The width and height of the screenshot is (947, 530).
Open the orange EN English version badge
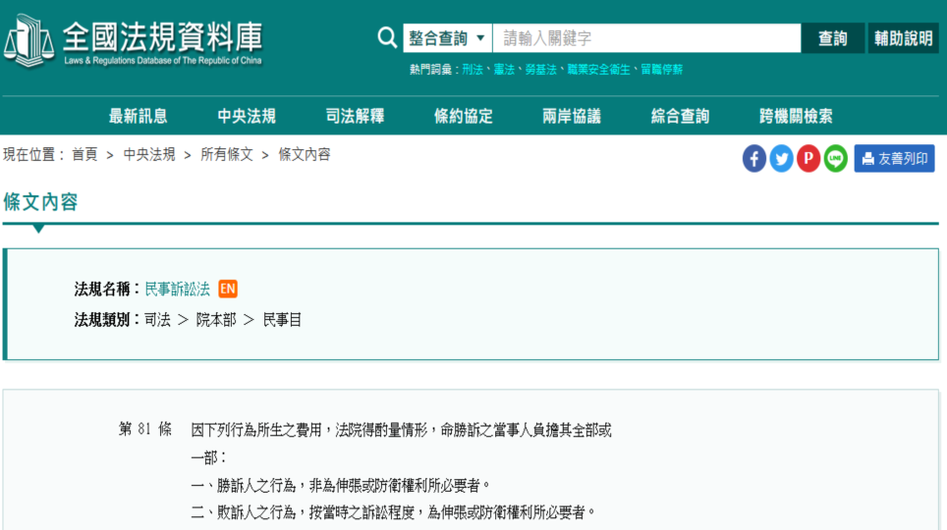tap(228, 289)
